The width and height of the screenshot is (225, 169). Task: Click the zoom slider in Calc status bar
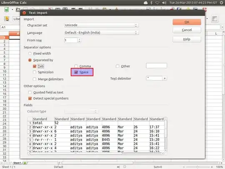pyautogui.click(x=197, y=167)
